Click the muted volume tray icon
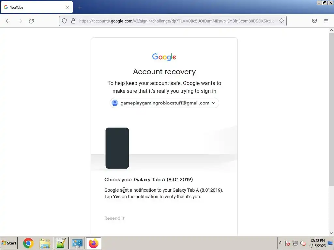This screenshot has width=334, height=250. [x=303, y=243]
